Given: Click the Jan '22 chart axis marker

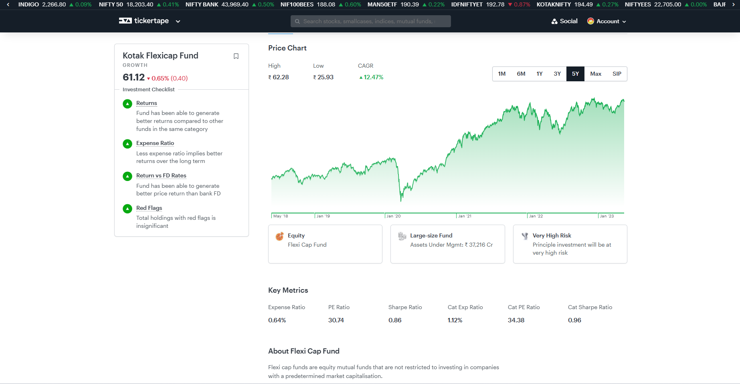Looking at the screenshot, I should (536, 216).
